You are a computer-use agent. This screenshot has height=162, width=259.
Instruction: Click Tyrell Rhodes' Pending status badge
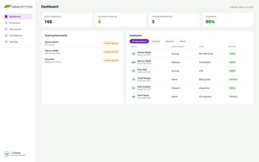point(233,80)
